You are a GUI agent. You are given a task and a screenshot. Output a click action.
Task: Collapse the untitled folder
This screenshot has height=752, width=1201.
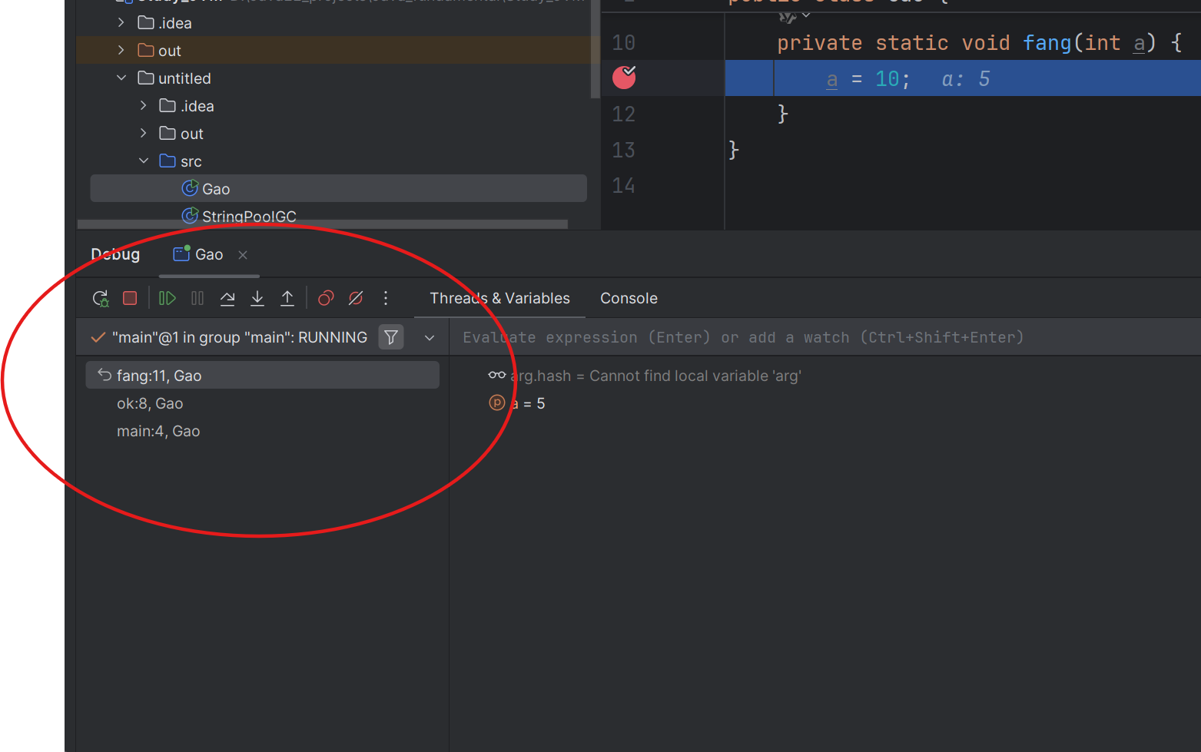click(121, 78)
